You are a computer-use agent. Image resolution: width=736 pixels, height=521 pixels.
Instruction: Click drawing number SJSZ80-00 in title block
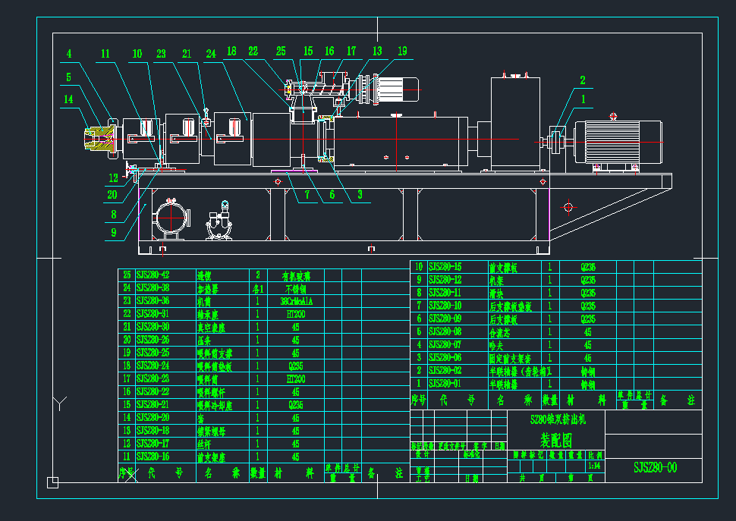coord(655,468)
